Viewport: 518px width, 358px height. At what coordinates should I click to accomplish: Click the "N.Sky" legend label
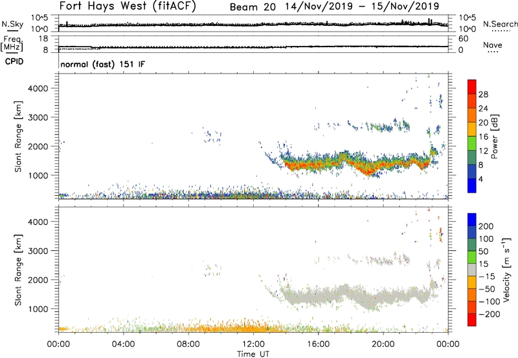click(x=12, y=24)
